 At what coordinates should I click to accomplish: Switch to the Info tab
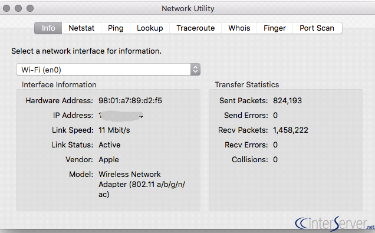point(48,28)
